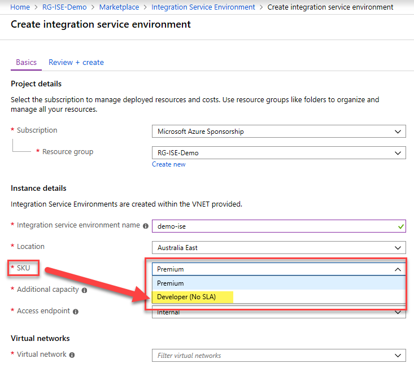Switch to the Review + create tab
Viewport: 414px width, 372px height.
click(x=76, y=62)
